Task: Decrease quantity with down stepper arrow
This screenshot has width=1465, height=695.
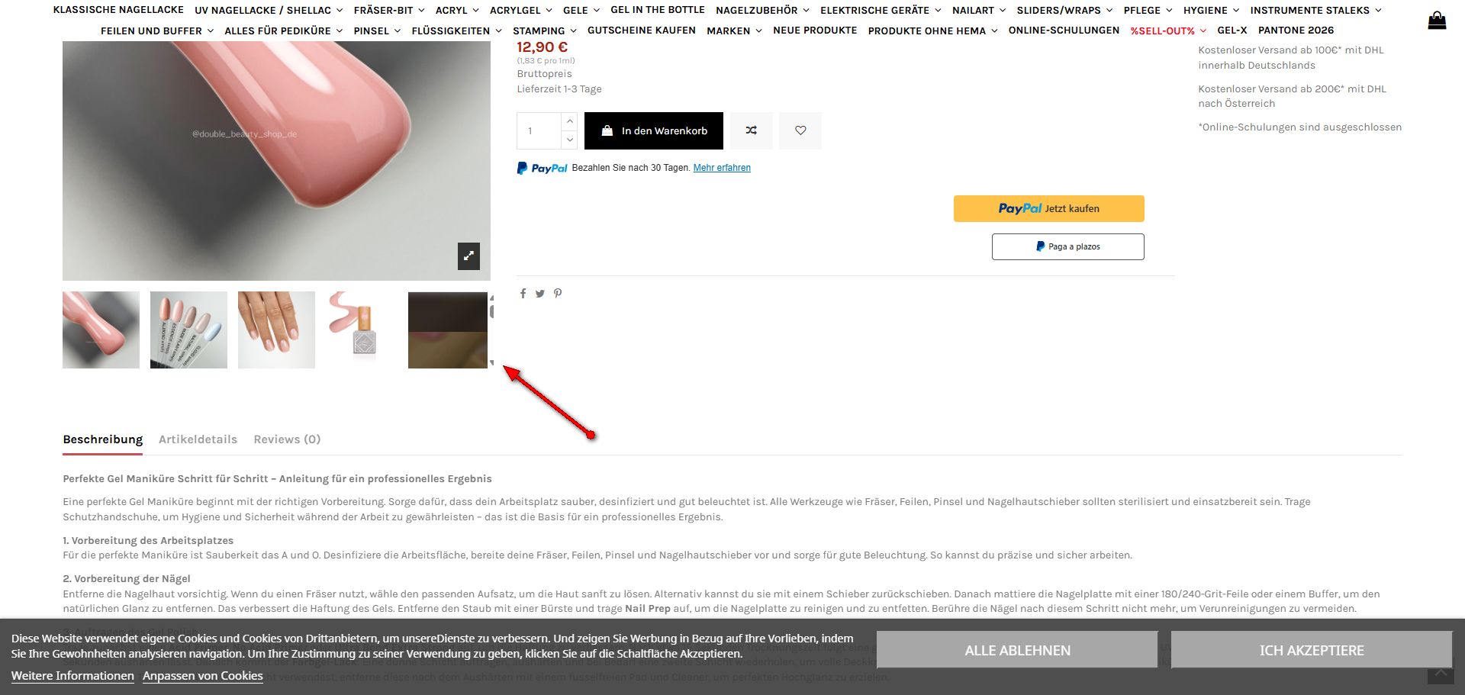Action: point(569,140)
